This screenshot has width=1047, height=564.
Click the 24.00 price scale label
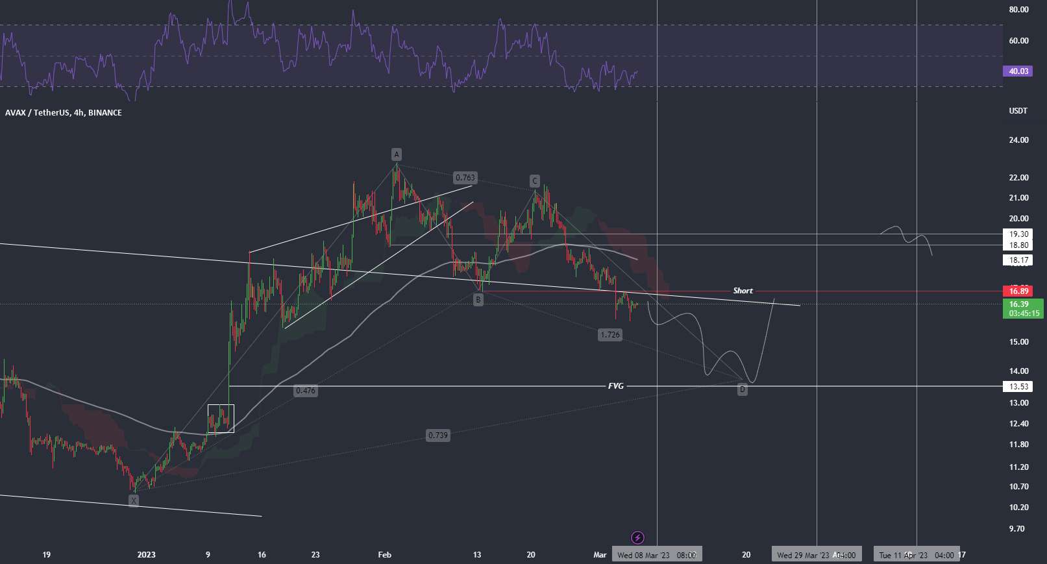(1018, 140)
